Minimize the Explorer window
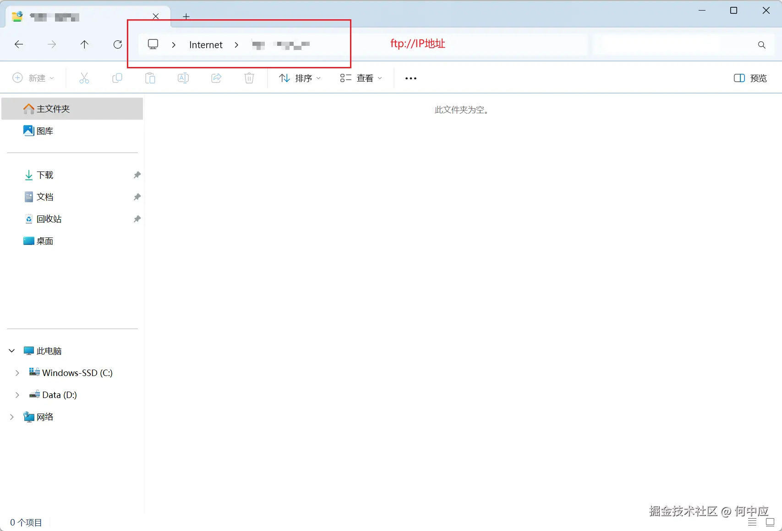Image resolution: width=782 pixels, height=531 pixels. point(702,10)
